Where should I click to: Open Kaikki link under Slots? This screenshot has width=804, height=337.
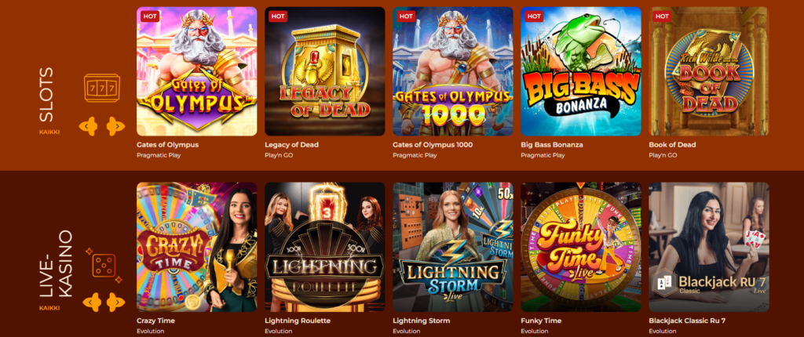click(x=49, y=132)
